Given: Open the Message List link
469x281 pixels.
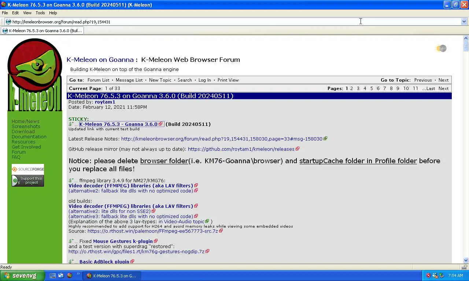Looking at the screenshot, I should pos(129,80).
